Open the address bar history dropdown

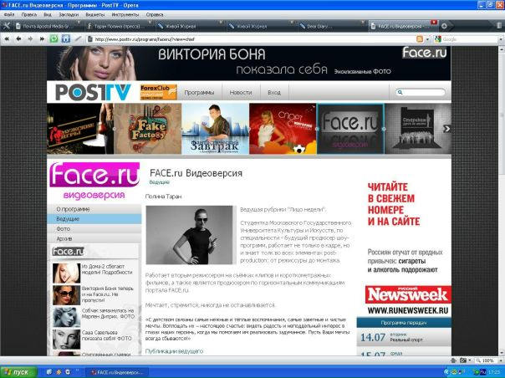coord(428,38)
